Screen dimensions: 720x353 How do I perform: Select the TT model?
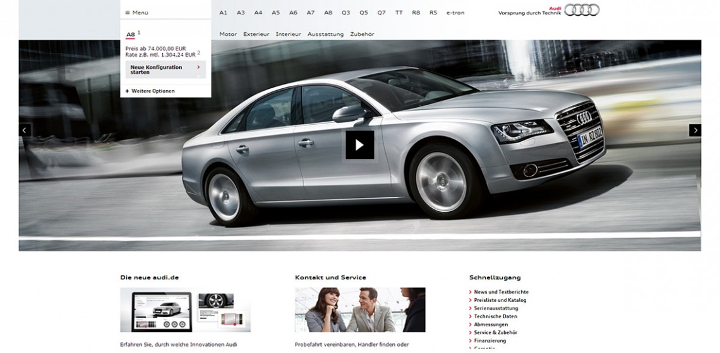click(399, 13)
